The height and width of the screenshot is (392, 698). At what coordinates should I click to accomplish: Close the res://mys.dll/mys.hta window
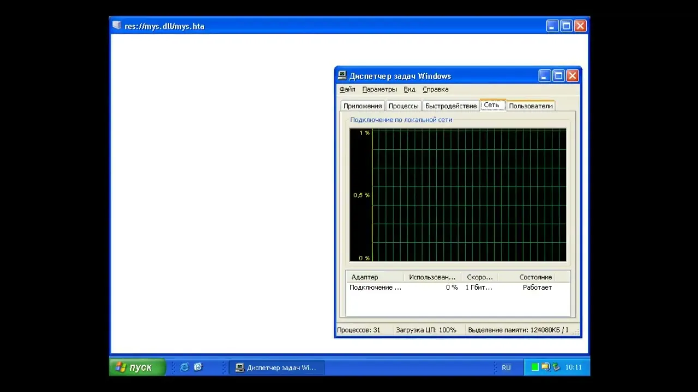pos(580,26)
